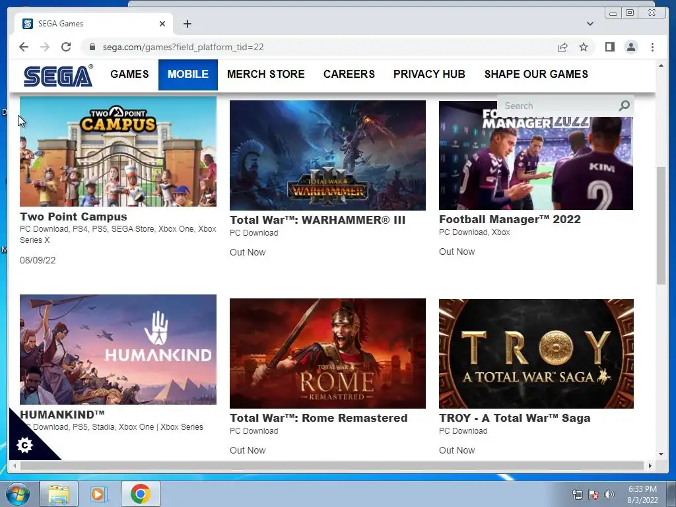This screenshot has height=507, width=676.
Task: Open cookie settings gear icon
Action: 24,445
